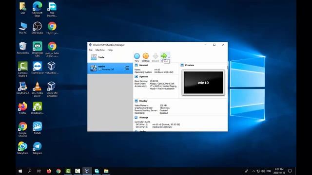Select Microsoft Edge desktop shortcut
The image size is (312, 175).
pos(37,9)
